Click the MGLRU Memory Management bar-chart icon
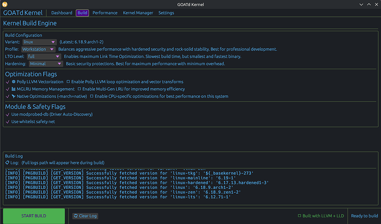Screen dimensions: 381x224 [x=13, y=89]
